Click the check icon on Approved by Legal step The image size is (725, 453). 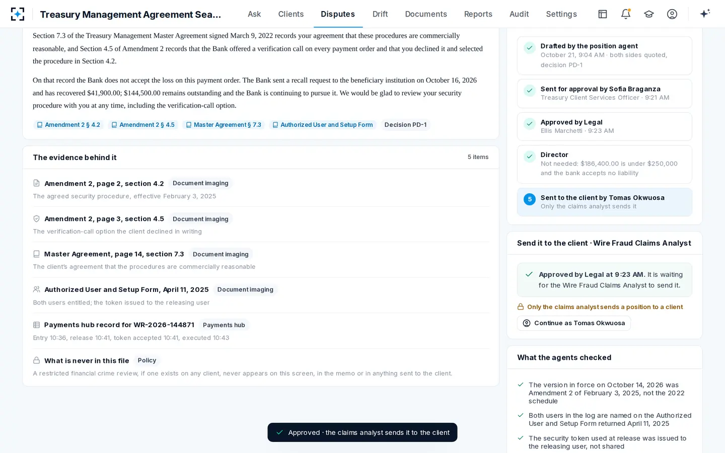click(x=530, y=124)
